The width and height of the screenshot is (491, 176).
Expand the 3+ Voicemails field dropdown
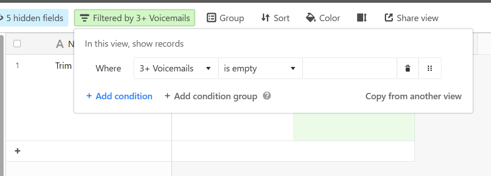[176, 68]
